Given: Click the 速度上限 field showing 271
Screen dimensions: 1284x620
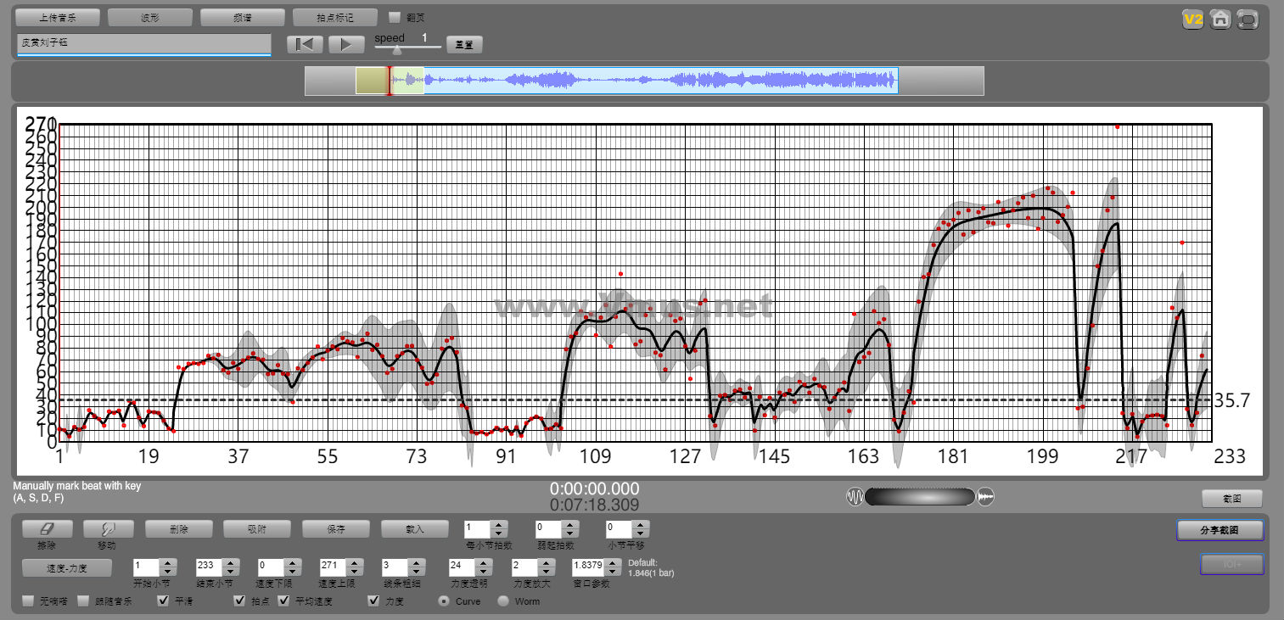Looking at the screenshot, I should pos(334,567).
